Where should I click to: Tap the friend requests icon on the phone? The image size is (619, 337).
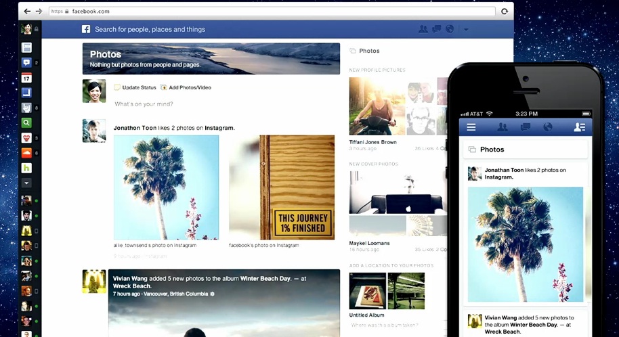click(502, 127)
